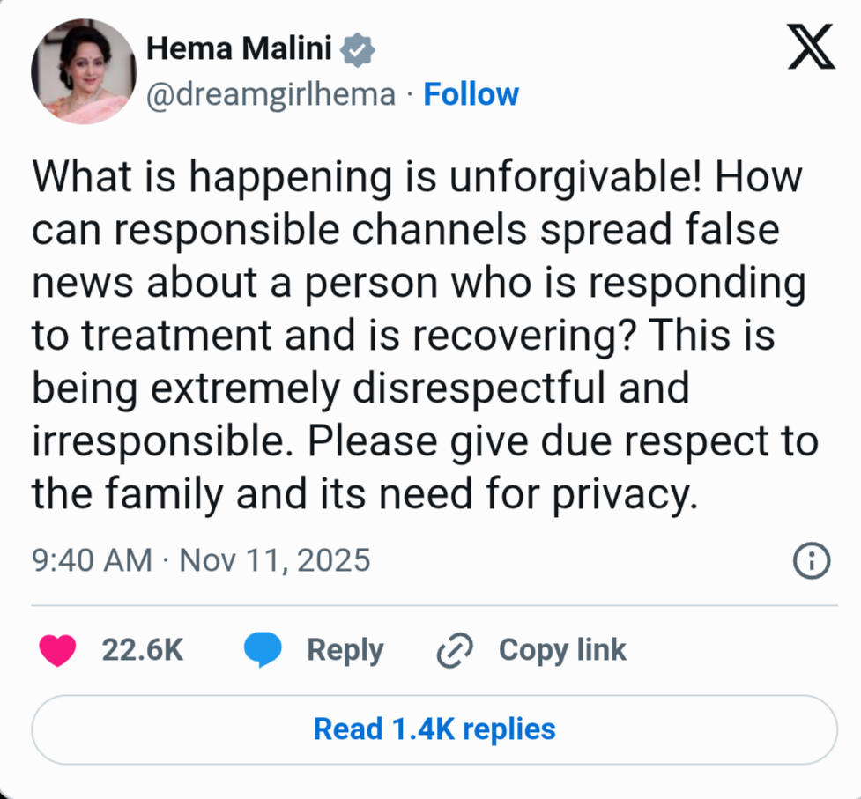Click the Copy link label
The height and width of the screenshot is (799, 861).
click(x=562, y=650)
